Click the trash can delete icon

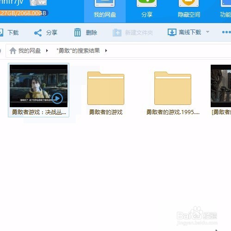point(78,32)
